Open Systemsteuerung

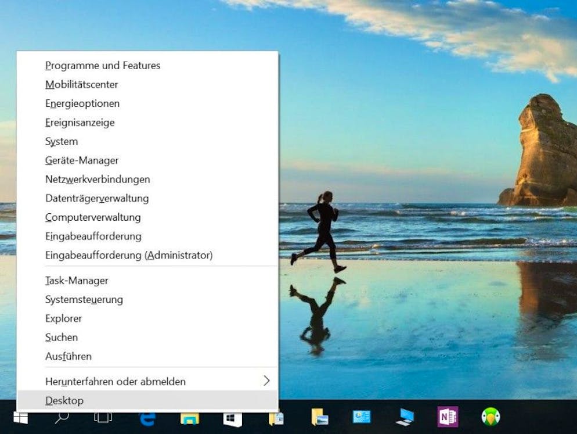tap(147, 300)
